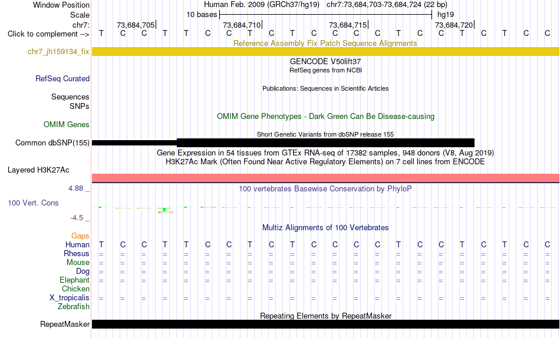Click the Dog alignment row label
Screen dimensions: 560x338
pos(83,271)
